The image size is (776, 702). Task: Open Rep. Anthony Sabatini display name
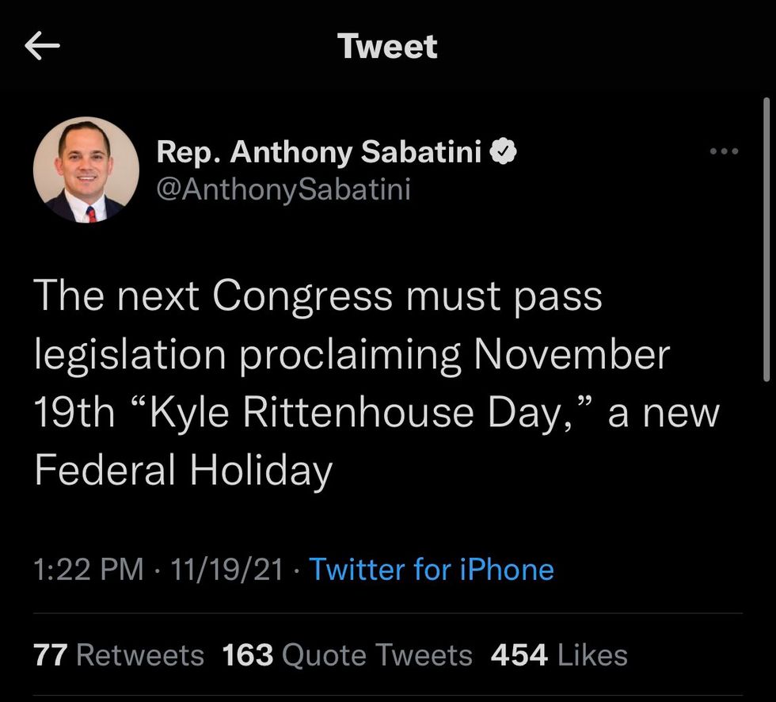click(318, 151)
